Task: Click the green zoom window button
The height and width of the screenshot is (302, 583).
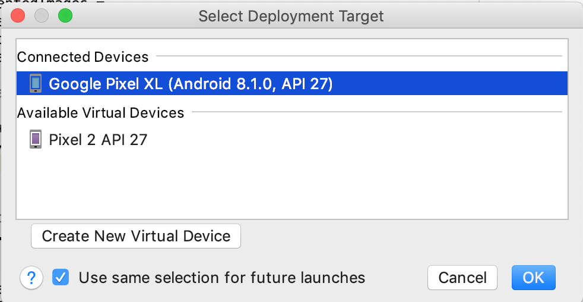Action: [x=65, y=16]
